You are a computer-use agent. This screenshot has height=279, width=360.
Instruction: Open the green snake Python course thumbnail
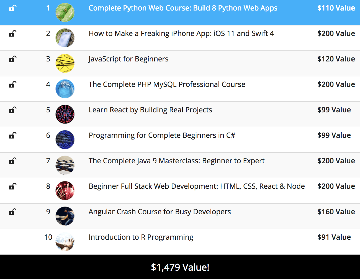coord(65,12)
